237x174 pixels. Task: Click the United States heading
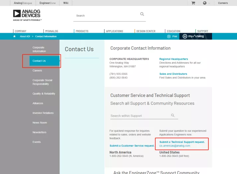tap(170, 152)
